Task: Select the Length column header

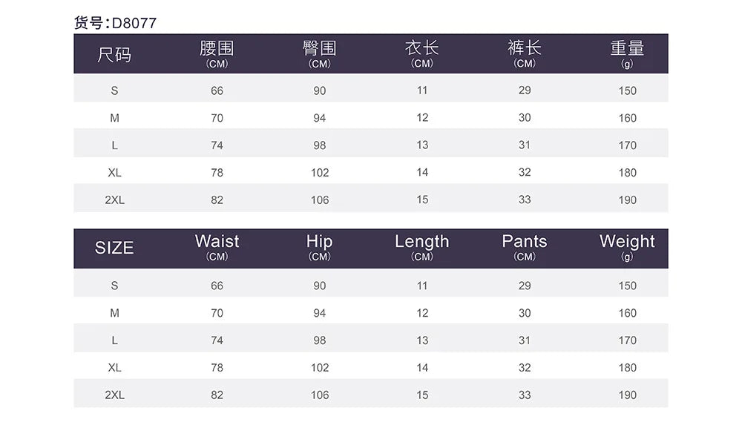Action: 422,248
